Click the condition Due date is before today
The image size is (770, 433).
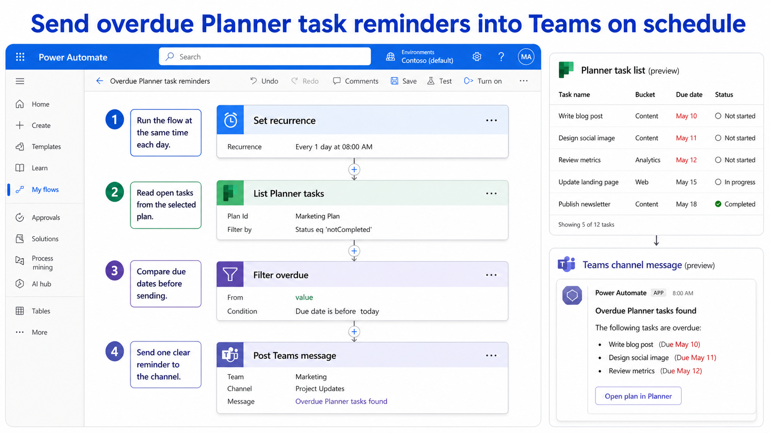point(337,312)
